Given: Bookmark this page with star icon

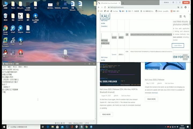Looking at the screenshot, I should [x=181, y=7].
